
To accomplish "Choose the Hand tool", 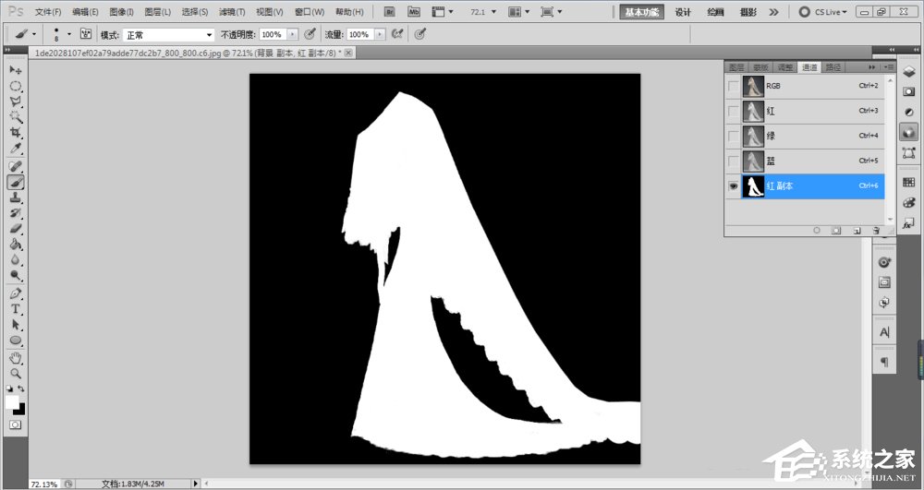I will 16,357.
